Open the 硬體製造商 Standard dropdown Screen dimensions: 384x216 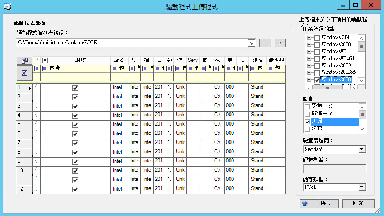coord(362,150)
